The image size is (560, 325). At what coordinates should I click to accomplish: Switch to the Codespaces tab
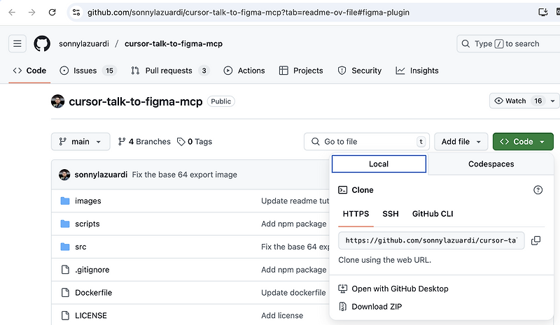491,164
